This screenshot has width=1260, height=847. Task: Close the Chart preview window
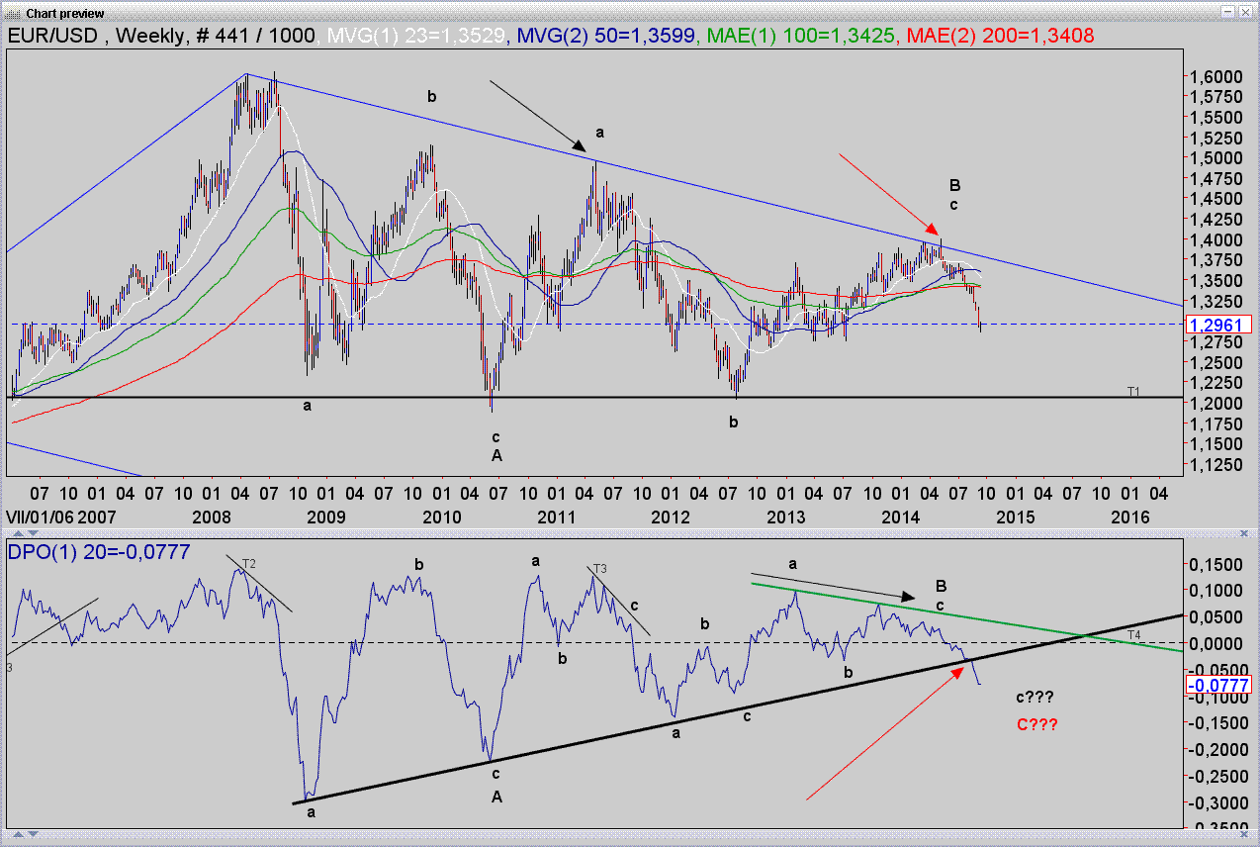pyautogui.click(x=1246, y=11)
